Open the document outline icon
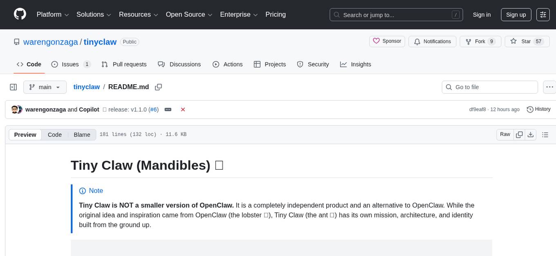Image resolution: width=556 pixels, height=256 pixels. click(x=545, y=135)
